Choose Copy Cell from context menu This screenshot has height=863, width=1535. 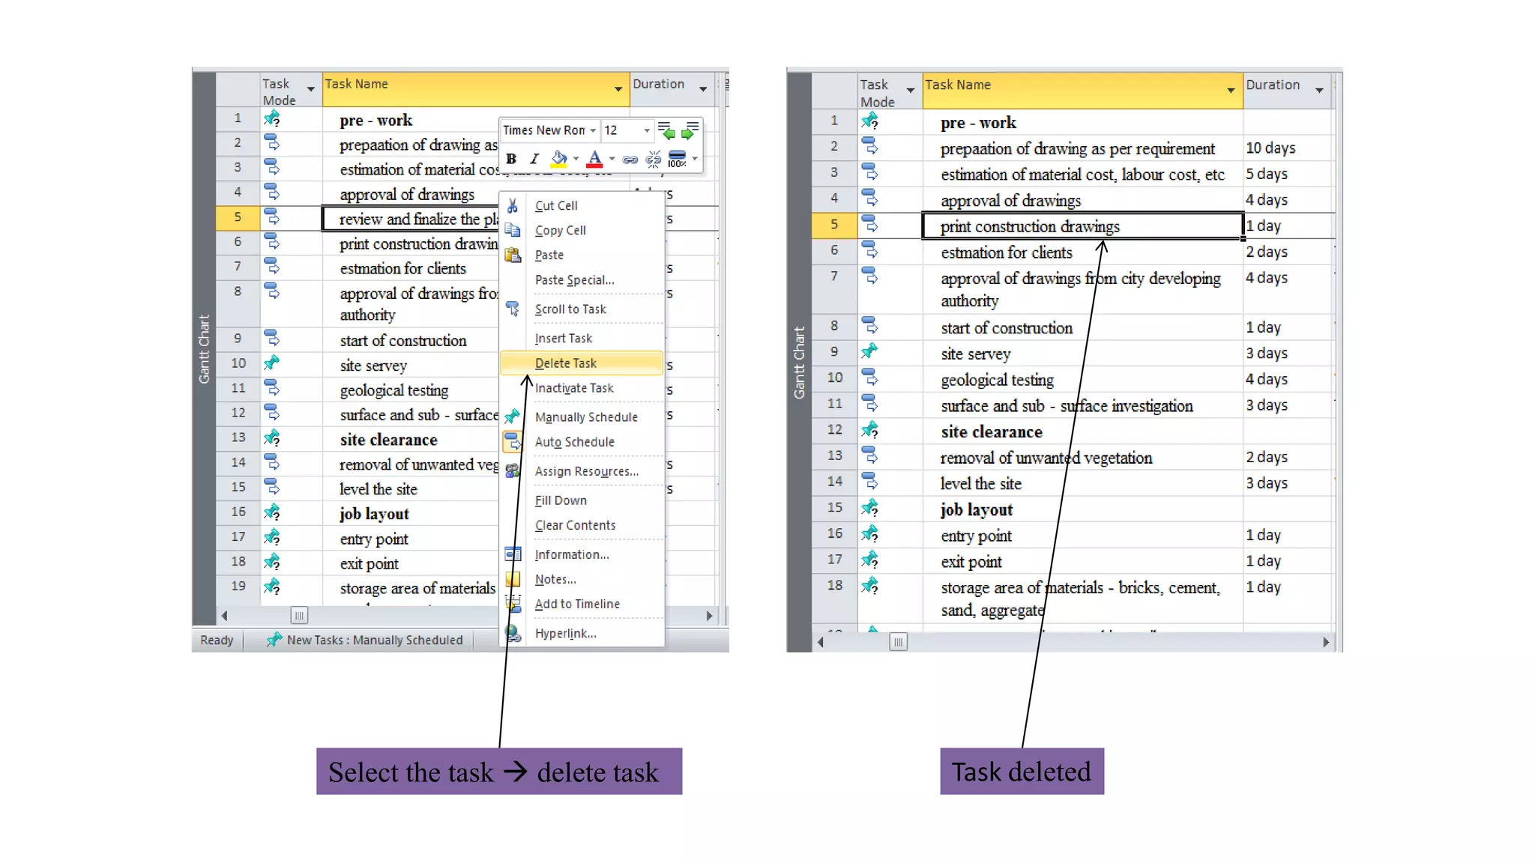click(x=561, y=230)
